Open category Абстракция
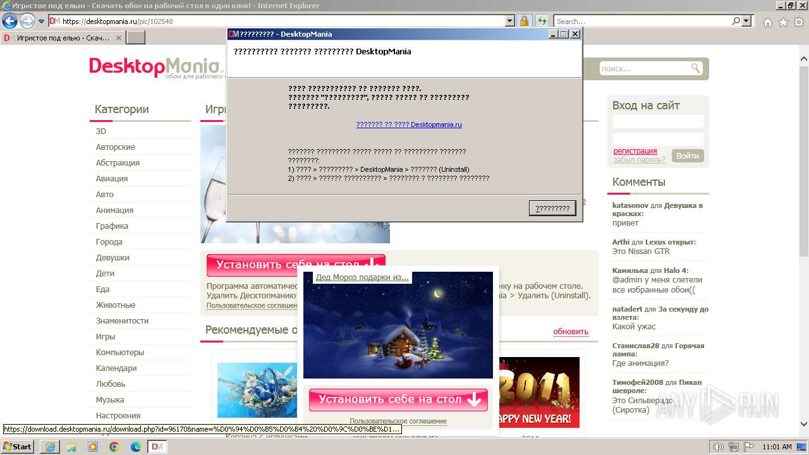The height and width of the screenshot is (455, 809). pos(118,162)
